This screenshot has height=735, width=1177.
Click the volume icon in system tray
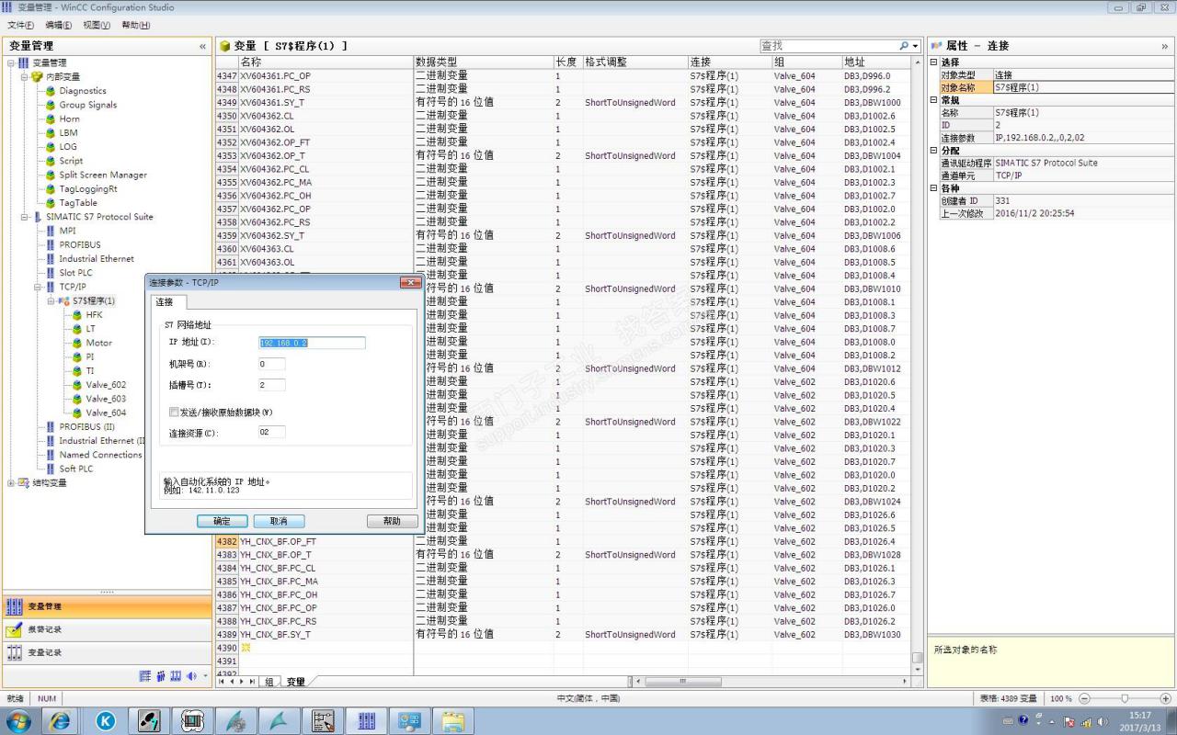(x=1101, y=721)
